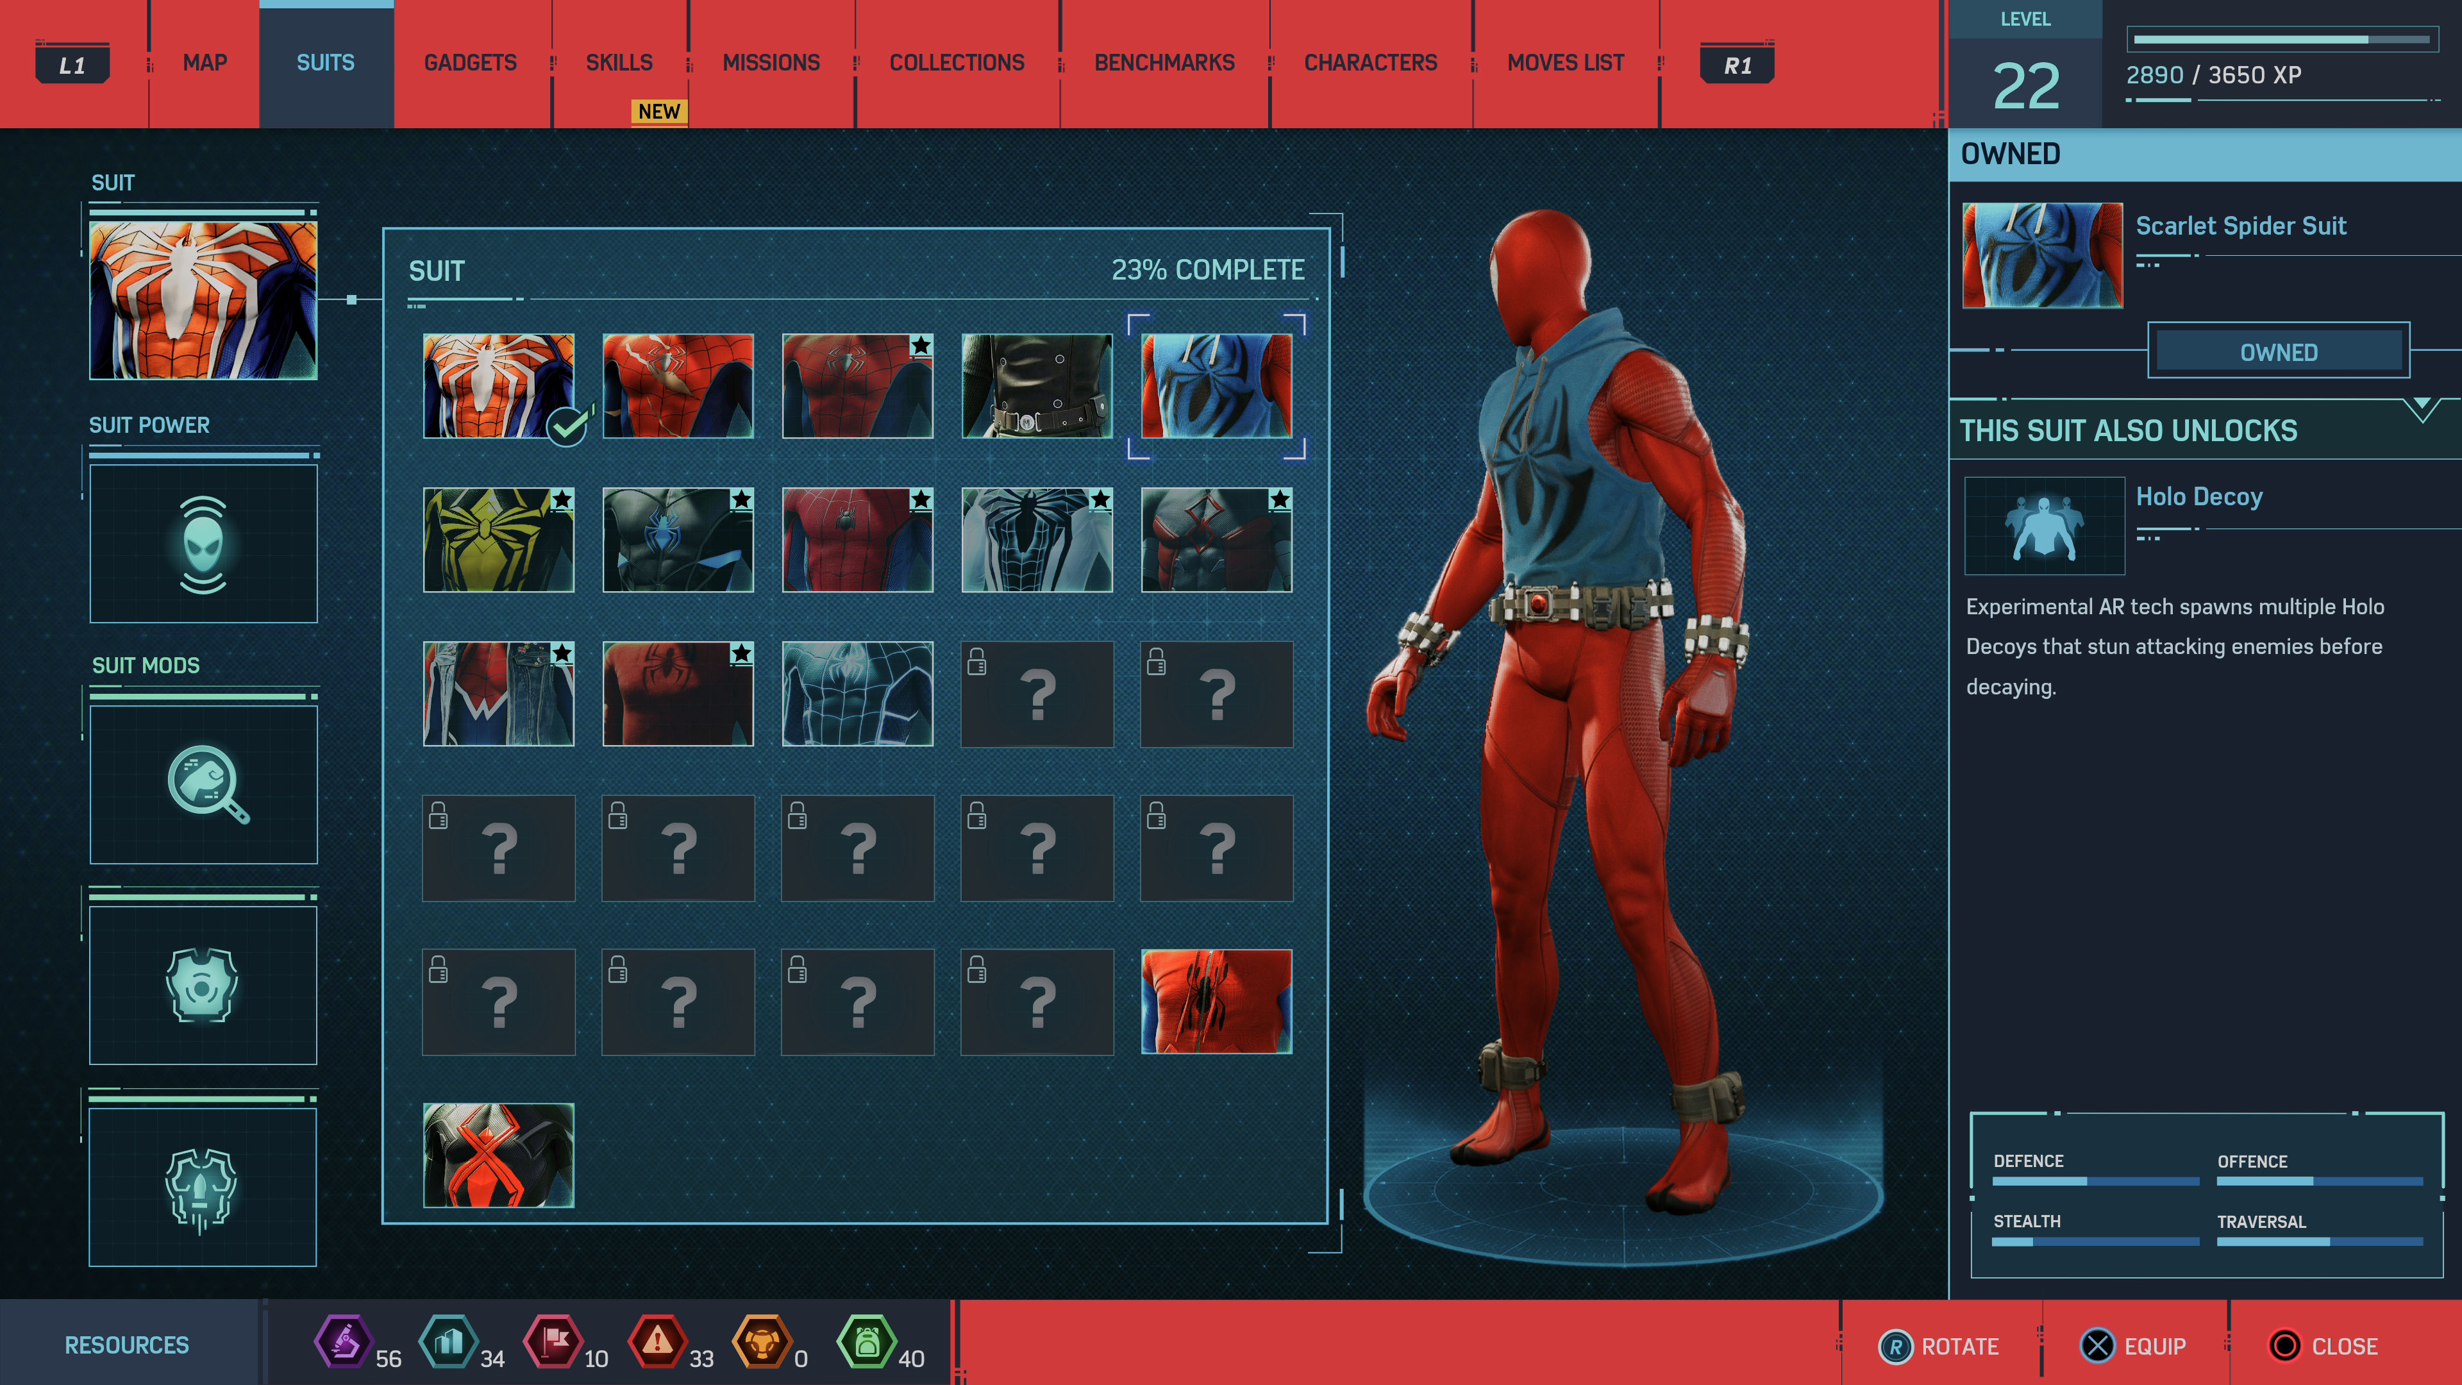
Task: Select the dark red suit with black spider
Action: click(x=678, y=694)
